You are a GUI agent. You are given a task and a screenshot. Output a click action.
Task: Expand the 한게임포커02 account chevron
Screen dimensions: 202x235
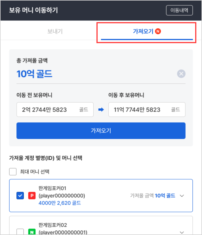point(182,232)
